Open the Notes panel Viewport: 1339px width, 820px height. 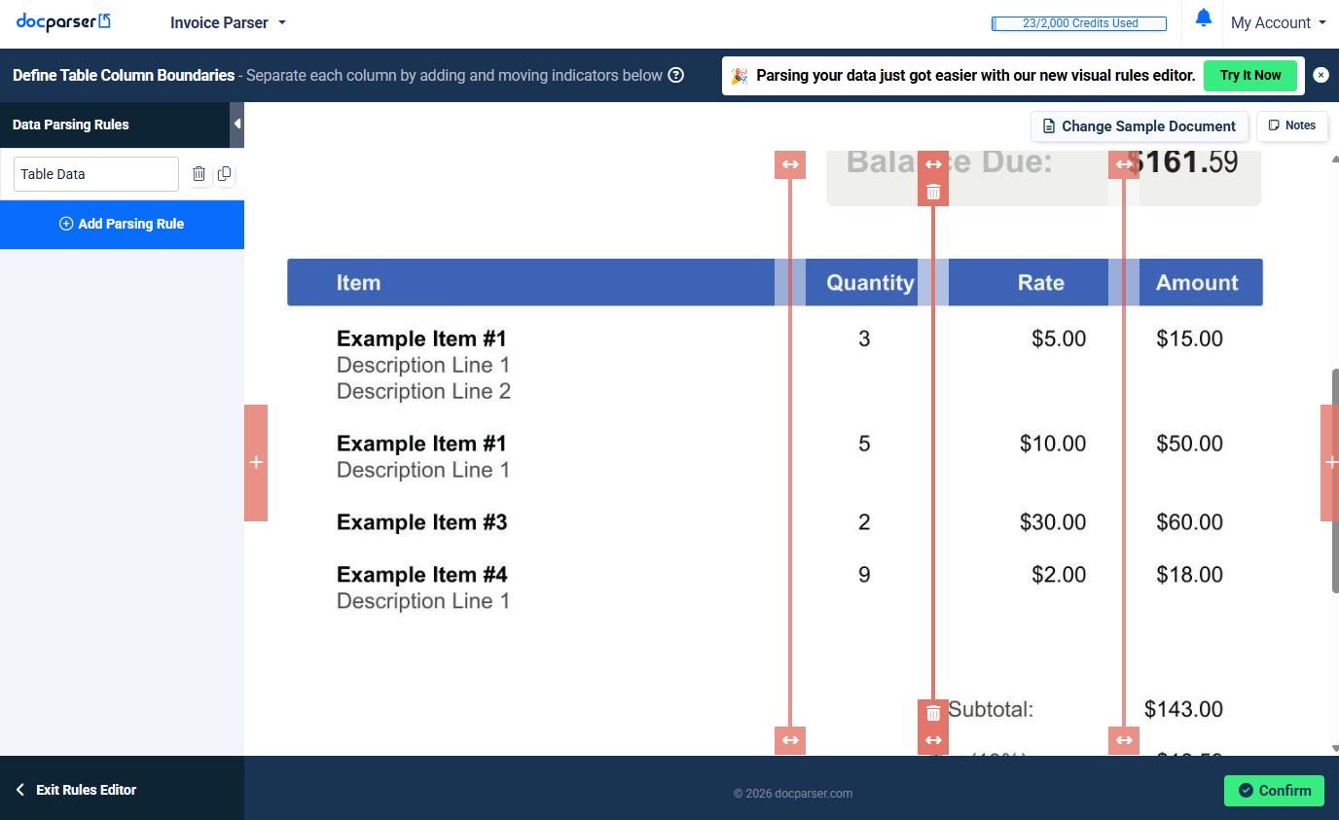coord(1291,125)
